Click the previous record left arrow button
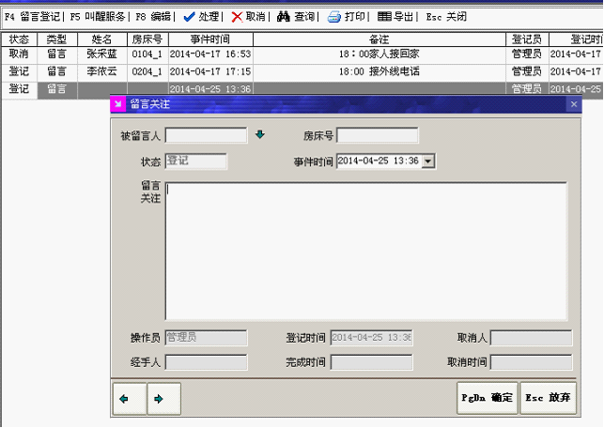This screenshot has width=604, height=428. point(130,399)
